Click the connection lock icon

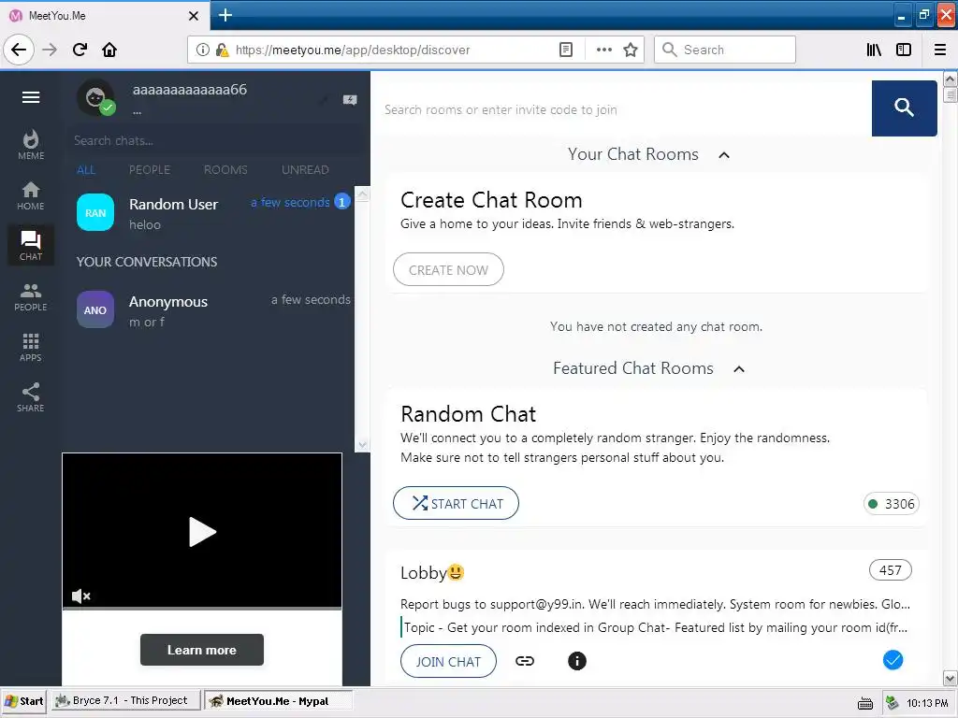click(x=222, y=50)
